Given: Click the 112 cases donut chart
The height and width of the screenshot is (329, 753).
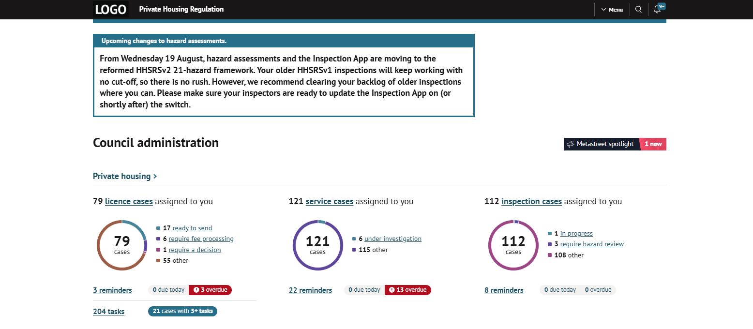Looking at the screenshot, I should [x=513, y=245].
